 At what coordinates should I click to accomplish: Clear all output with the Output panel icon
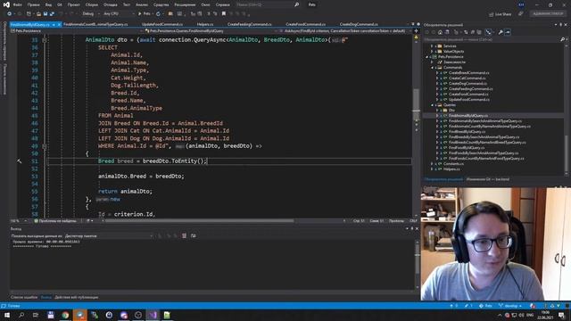pos(184,235)
